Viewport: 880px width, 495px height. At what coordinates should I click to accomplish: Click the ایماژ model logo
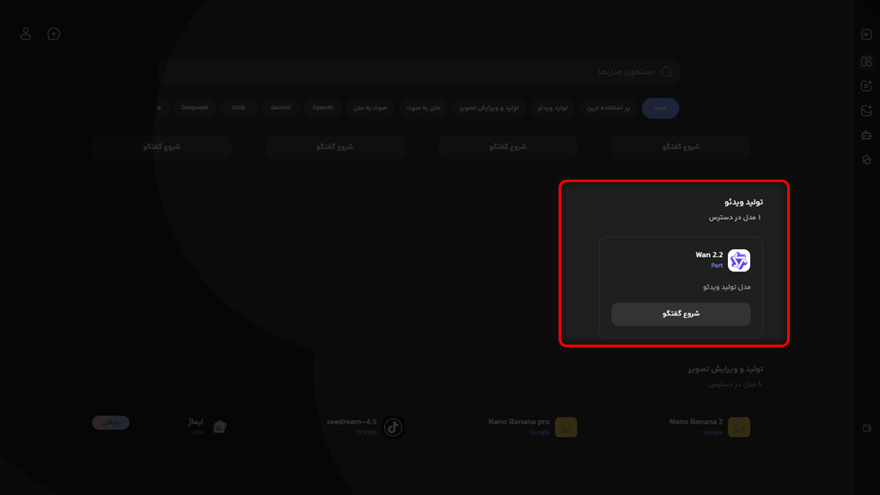220,427
